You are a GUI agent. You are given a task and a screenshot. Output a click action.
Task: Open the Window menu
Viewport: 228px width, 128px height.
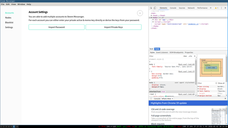(21, 4)
